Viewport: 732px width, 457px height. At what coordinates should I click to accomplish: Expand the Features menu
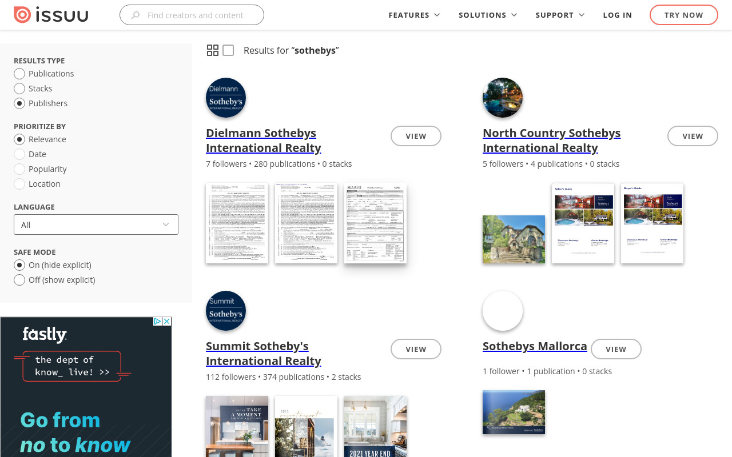click(414, 15)
